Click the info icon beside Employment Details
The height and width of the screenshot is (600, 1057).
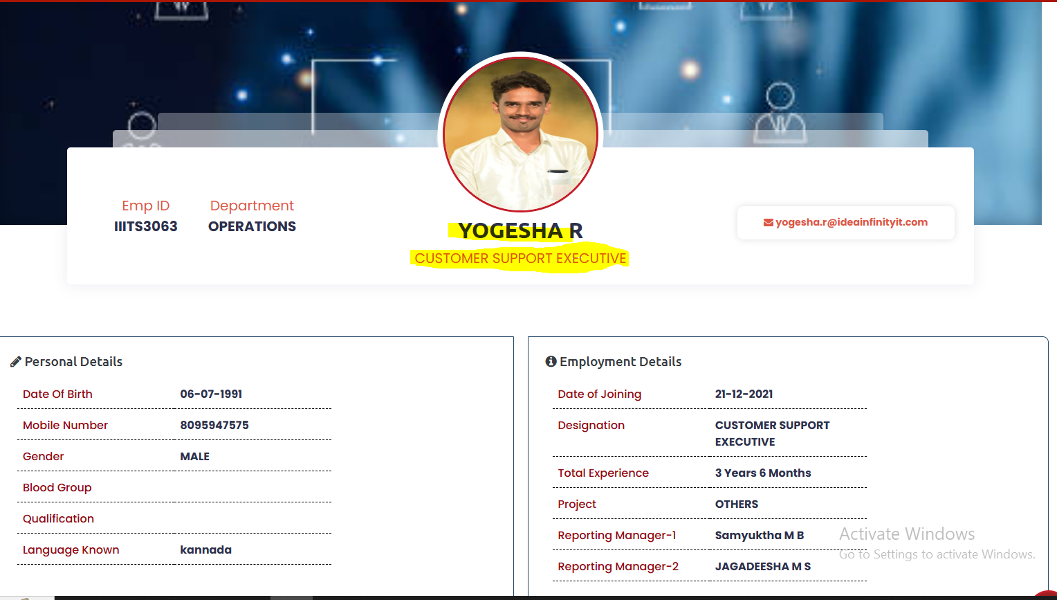point(551,361)
